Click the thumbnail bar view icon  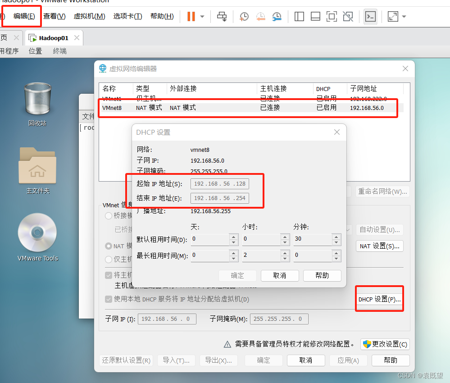coord(315,16)
